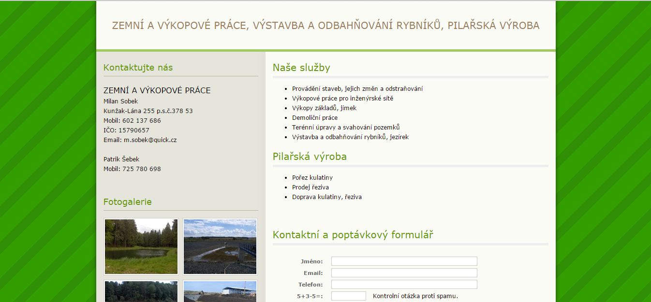The width and height of the screenshot is (651, 302).
Task: Click the site title heading at top
Action: [x=325, y=26]
